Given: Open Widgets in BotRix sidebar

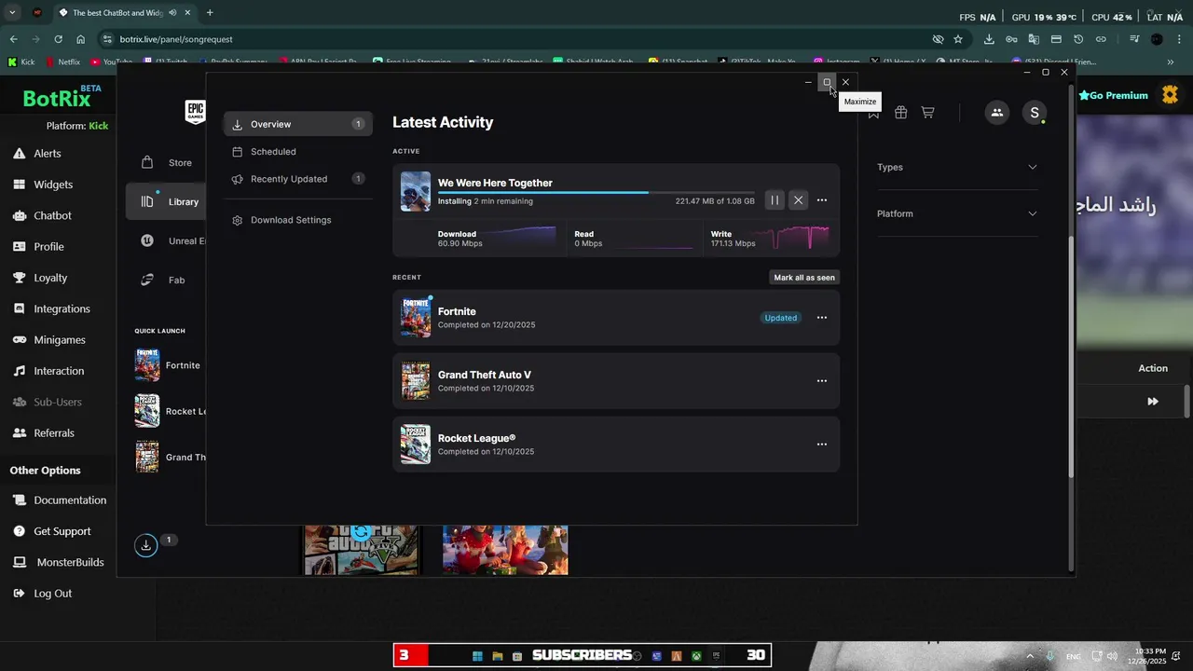Looking at the screenshot, I should click(x=53, y=185).
